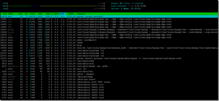219x101 pixels.
Task: Select the php-cgi row with PID 19483
Action: click(x=109, y=24)
